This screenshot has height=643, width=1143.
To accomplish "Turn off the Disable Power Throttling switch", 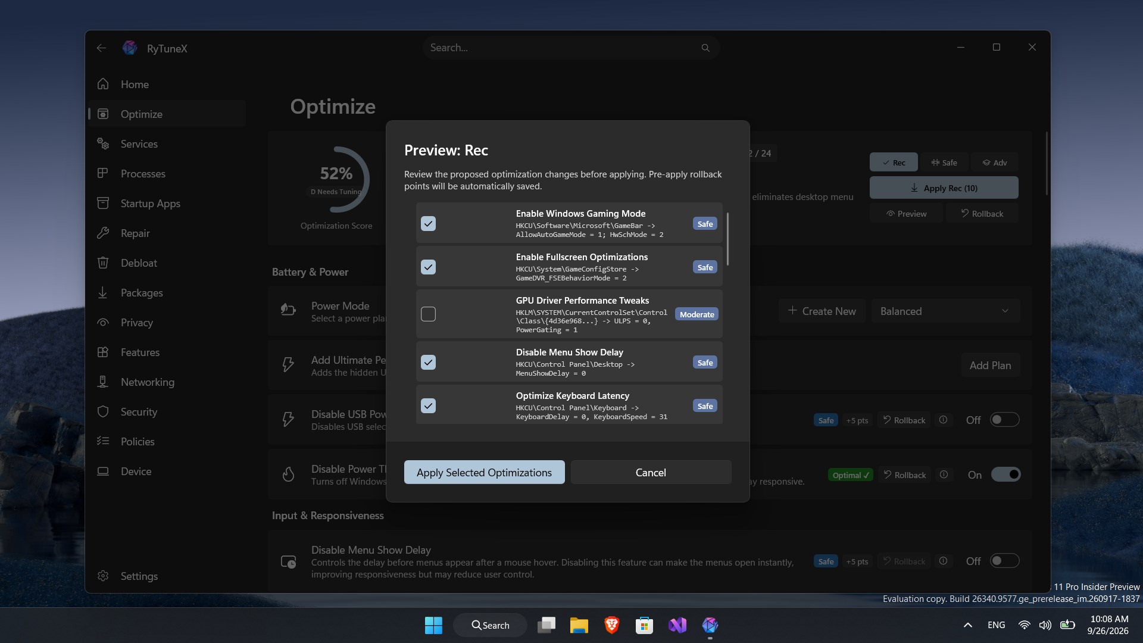I will tap(1005, 475).
